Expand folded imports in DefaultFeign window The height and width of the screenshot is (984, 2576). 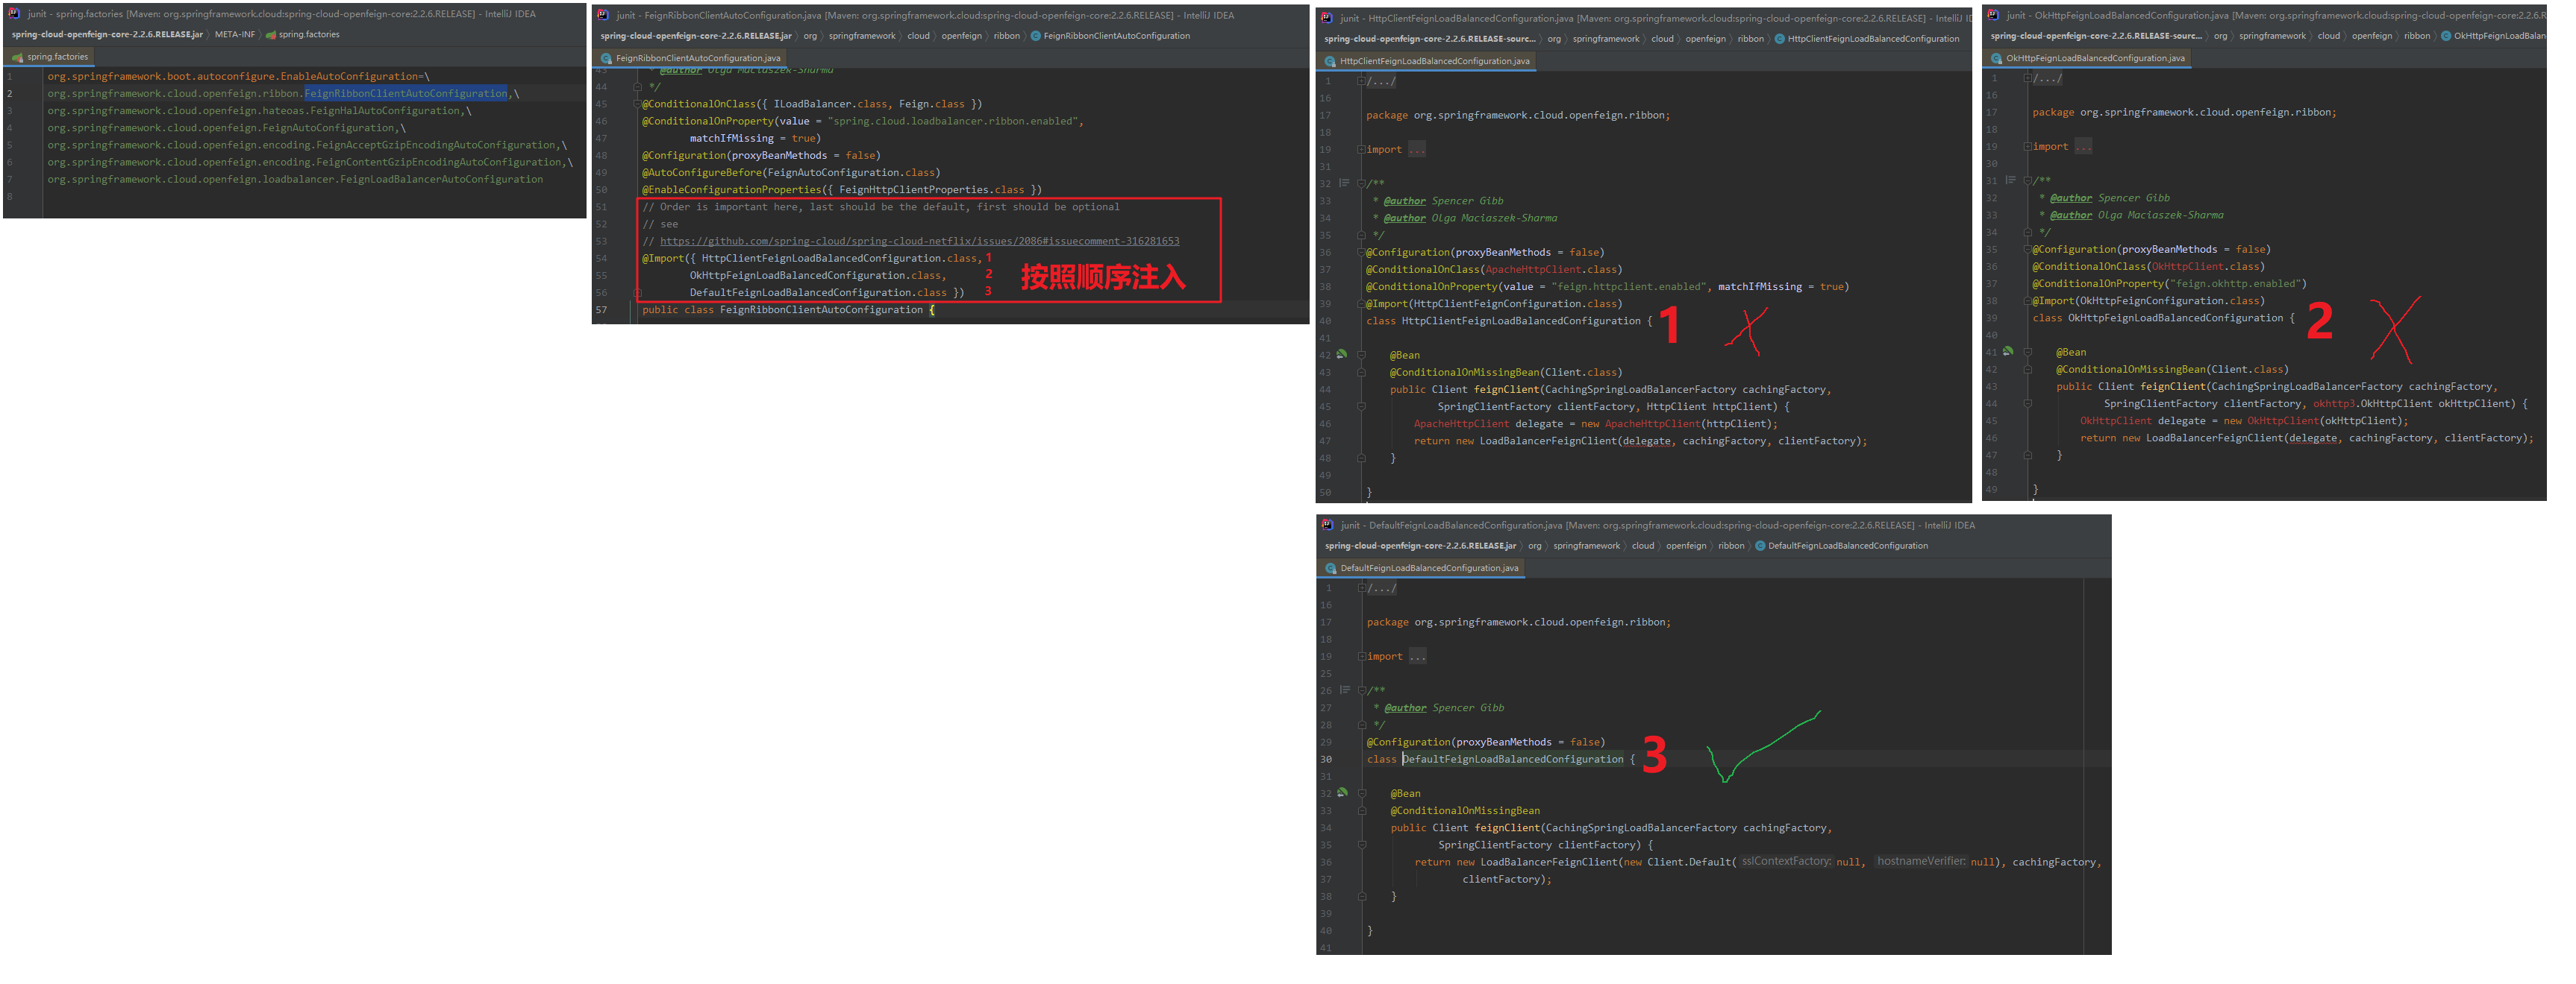coord(1362,656)
